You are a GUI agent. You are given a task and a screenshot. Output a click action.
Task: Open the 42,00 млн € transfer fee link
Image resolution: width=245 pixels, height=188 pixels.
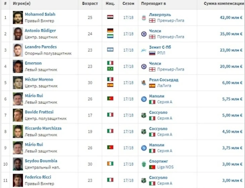pos(231,17)
